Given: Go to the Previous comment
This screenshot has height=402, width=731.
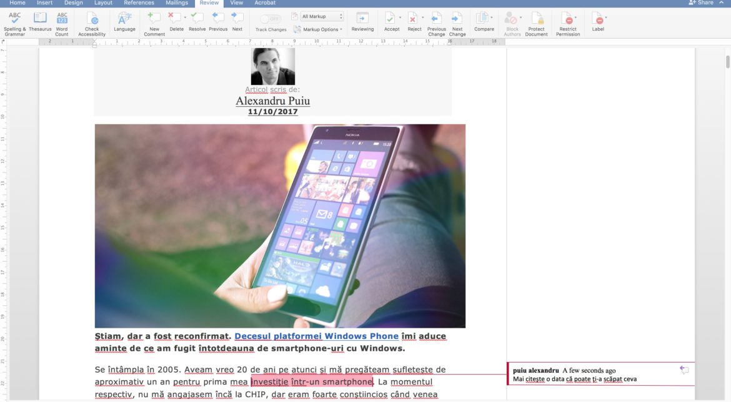Looking at the screenshot, I should 217,22.
